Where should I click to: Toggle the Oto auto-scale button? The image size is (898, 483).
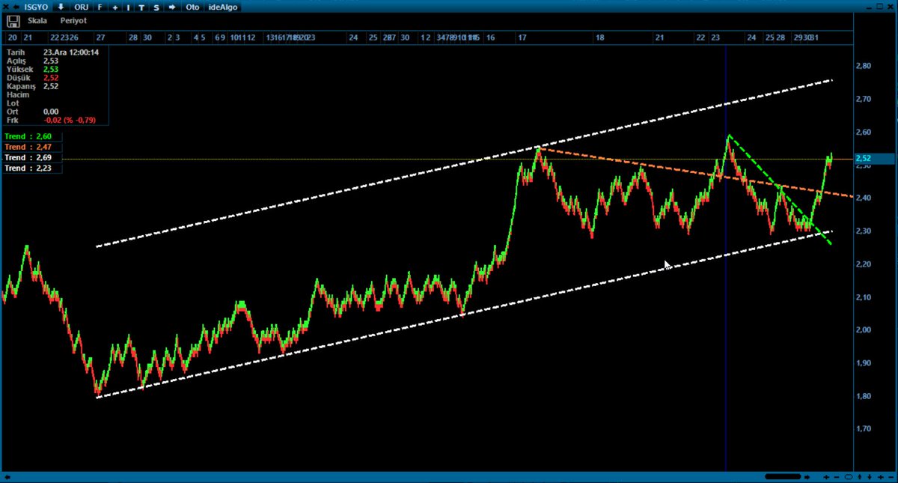tap(192, 7)
